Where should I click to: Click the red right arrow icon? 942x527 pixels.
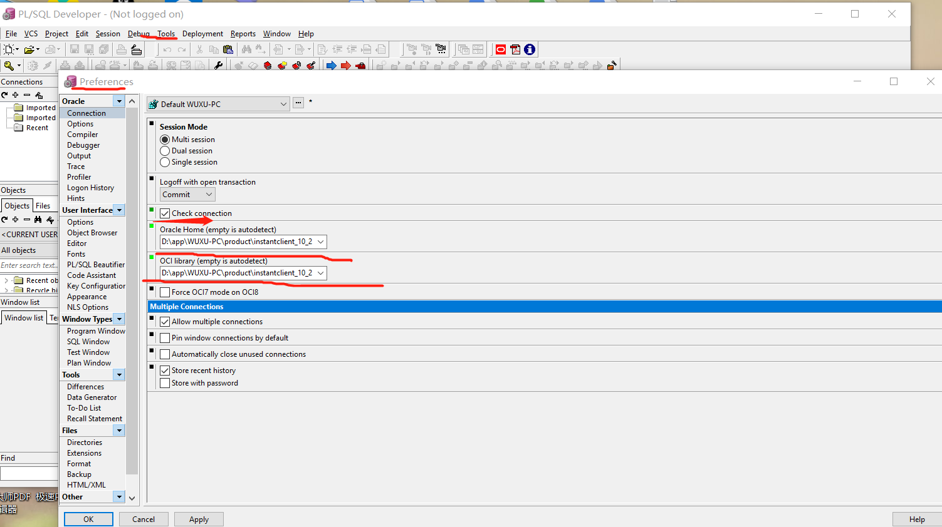point(346,65)
